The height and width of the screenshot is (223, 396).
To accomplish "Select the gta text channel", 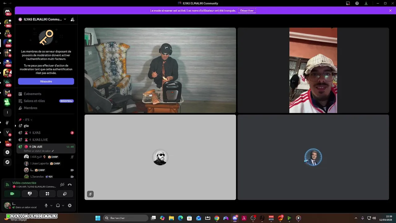I will 46,126.
